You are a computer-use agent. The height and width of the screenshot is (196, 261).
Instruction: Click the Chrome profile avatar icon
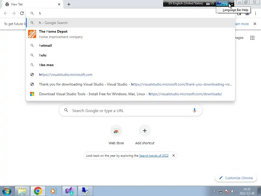247,13
